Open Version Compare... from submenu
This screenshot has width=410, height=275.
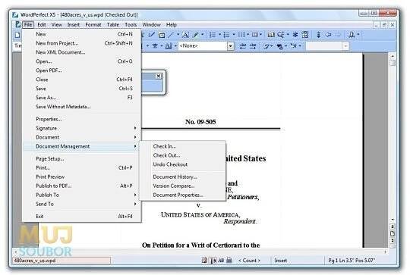[x=182, y=186]
